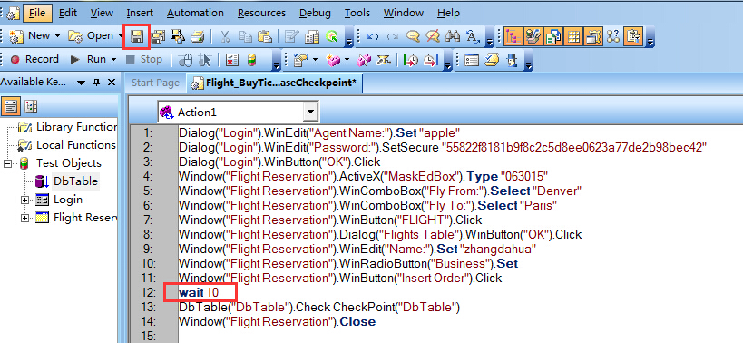Click the End Transaction stopwatch icon
Viewport: 743px width, 343px height.
coord(430,60)
